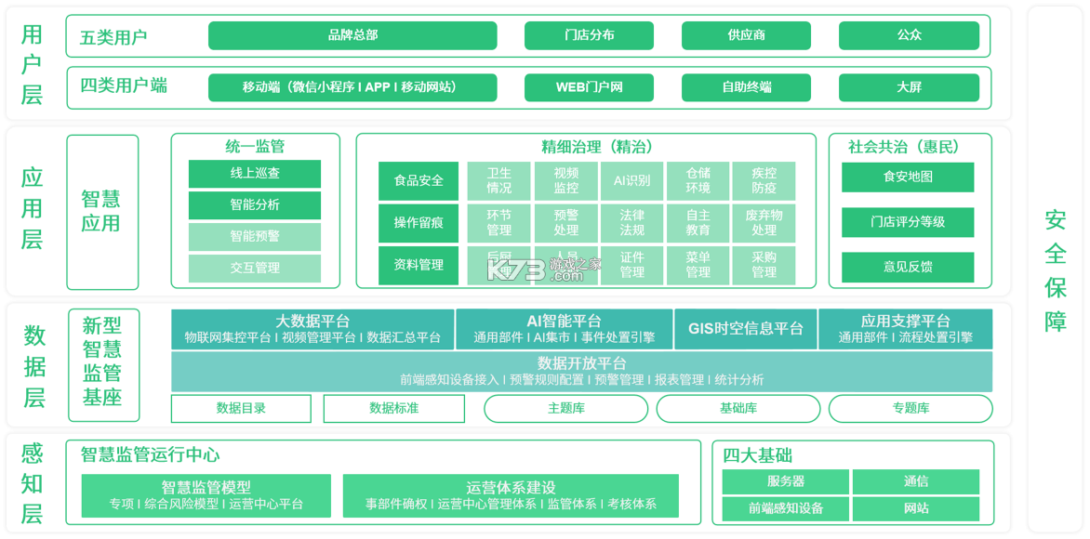Click the 自主教育 cell
The height and width of the screenshot is (539, 1090).
pyautogui.click(x=698, y=223)
